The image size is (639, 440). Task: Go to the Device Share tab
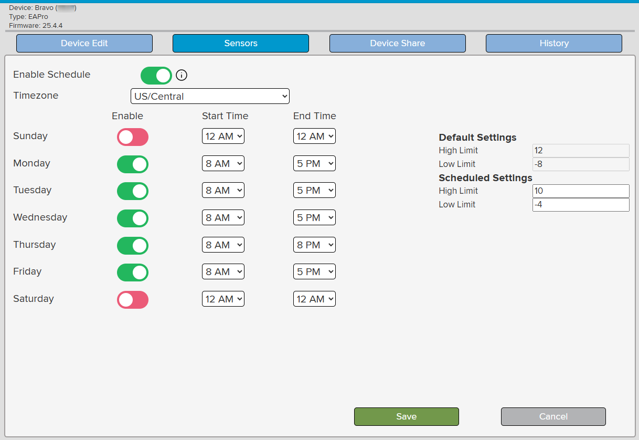coord(397,44)
